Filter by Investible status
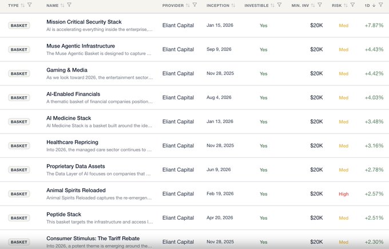Viewport: 389px width, 249px height. tap(279, 5)
